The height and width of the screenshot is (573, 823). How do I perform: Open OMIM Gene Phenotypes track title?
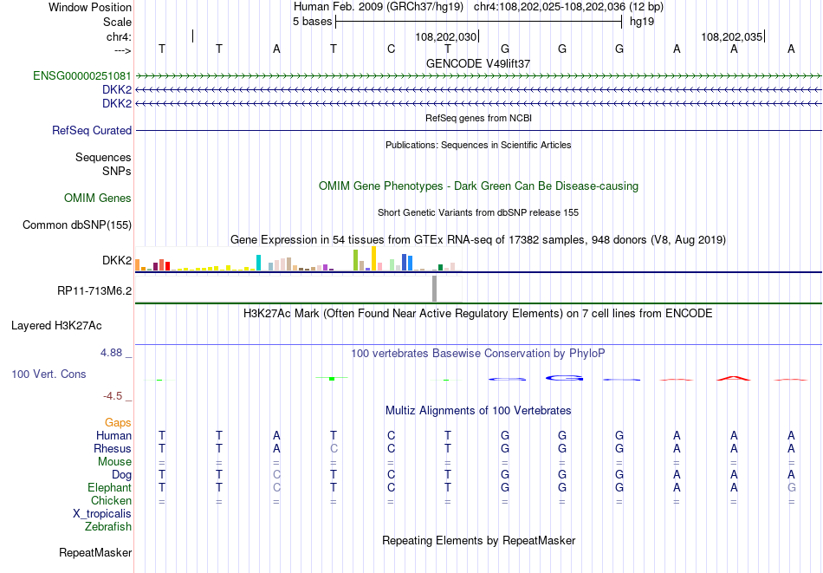(x=478, y=186)
